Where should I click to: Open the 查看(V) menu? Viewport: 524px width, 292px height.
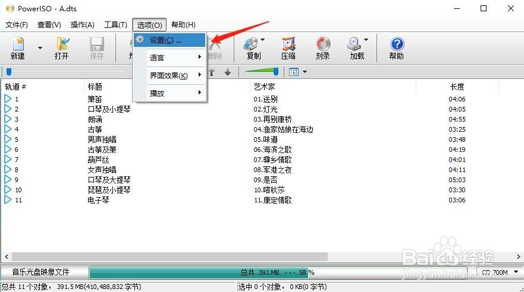tap(49, 25)
